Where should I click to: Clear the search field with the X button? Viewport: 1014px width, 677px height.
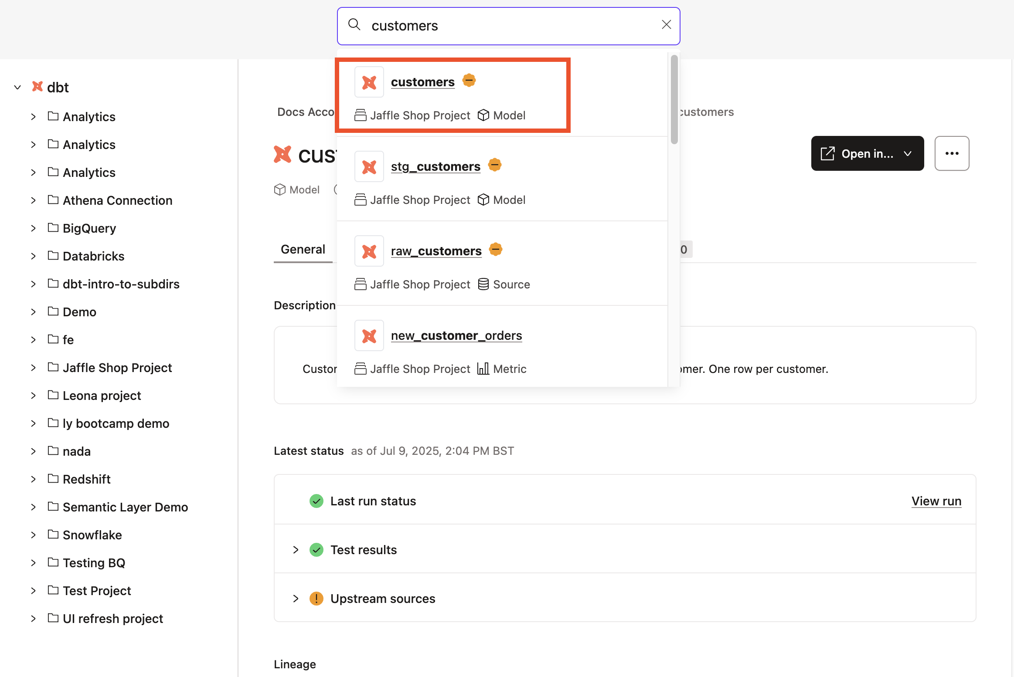click(x=666, y=24)
